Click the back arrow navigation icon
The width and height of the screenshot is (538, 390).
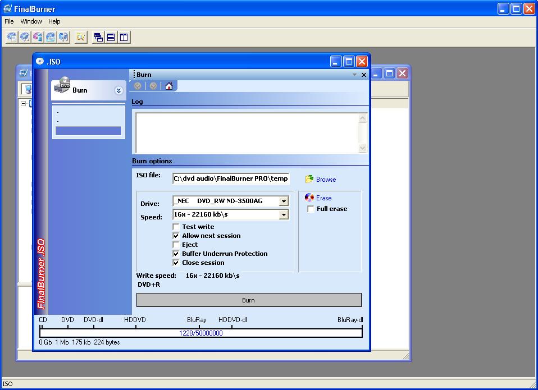tap(138, 86)
